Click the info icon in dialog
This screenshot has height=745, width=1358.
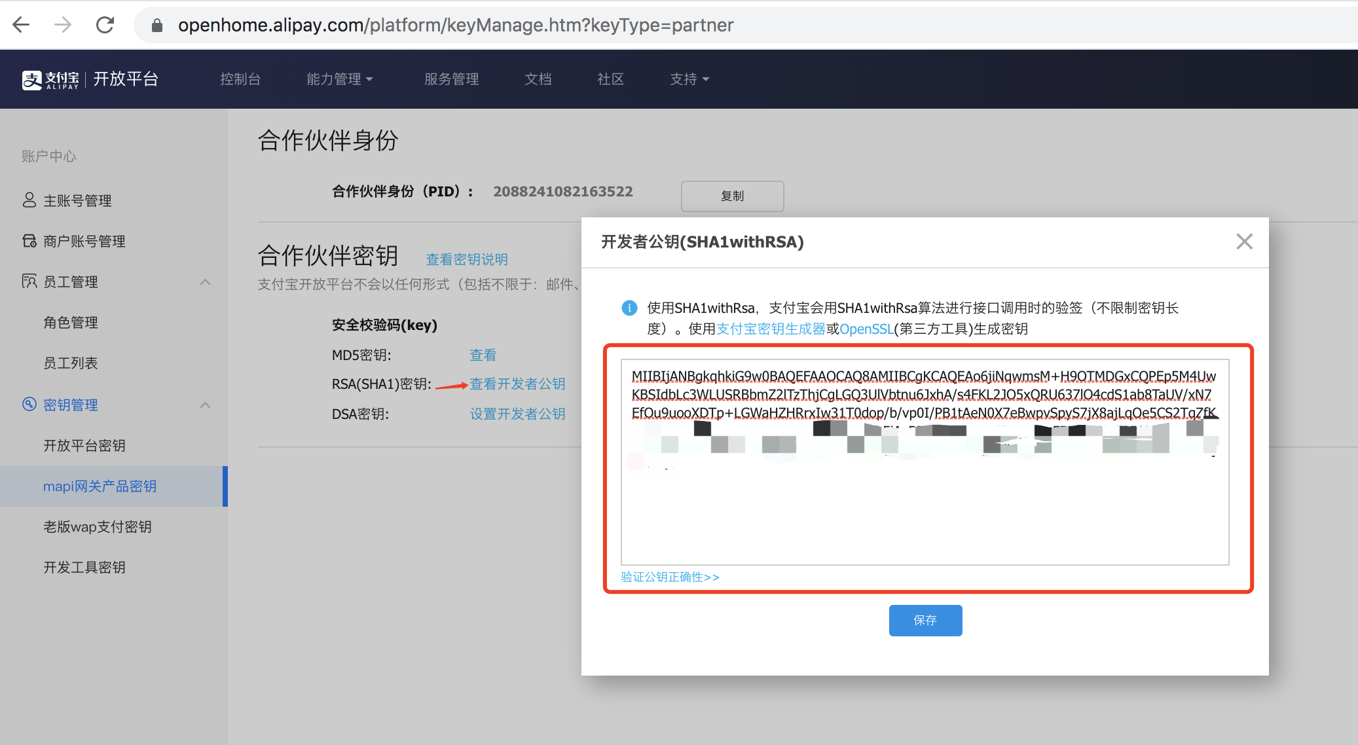[629, 308]
